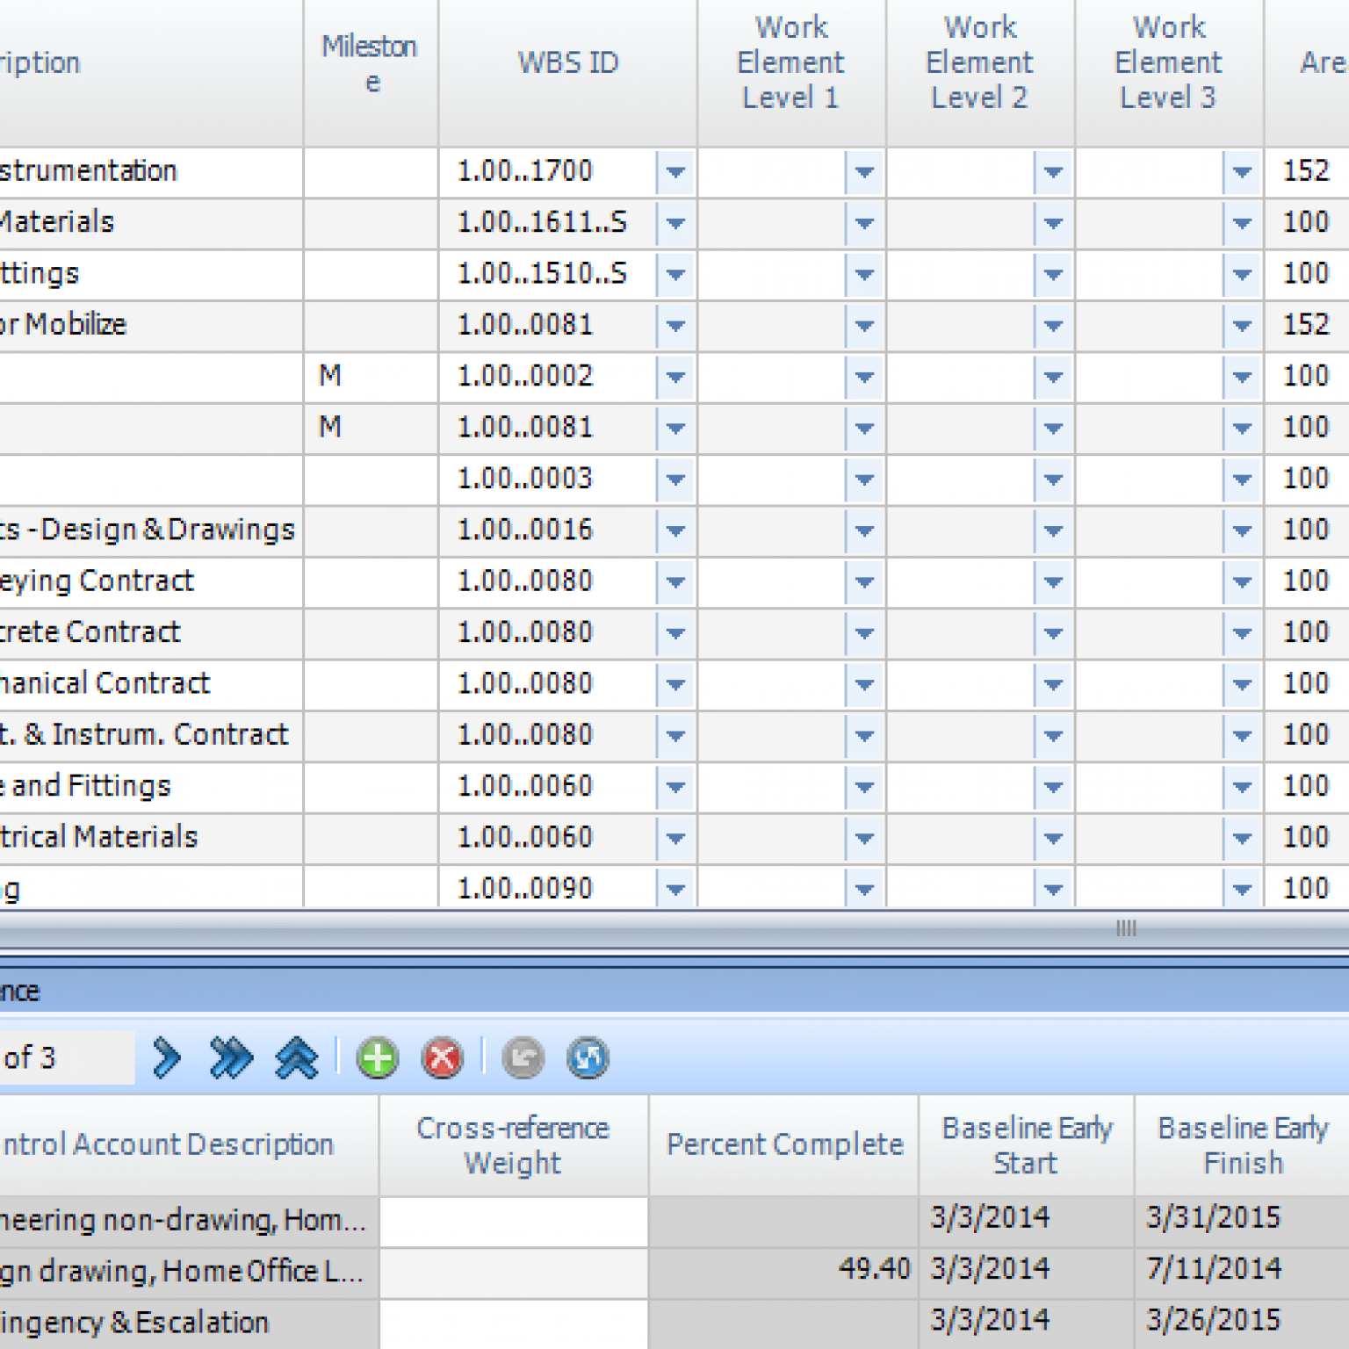Click Control Account Description header
This screenshot has width=1349, height=1349.
189,1145
